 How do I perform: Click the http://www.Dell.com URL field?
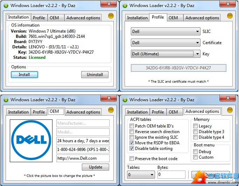pyautogui.click(x=83, y=158)
